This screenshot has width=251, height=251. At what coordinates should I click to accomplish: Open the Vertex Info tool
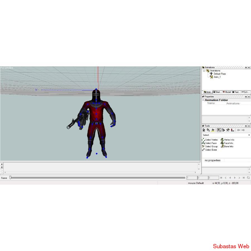click(229, 140)
